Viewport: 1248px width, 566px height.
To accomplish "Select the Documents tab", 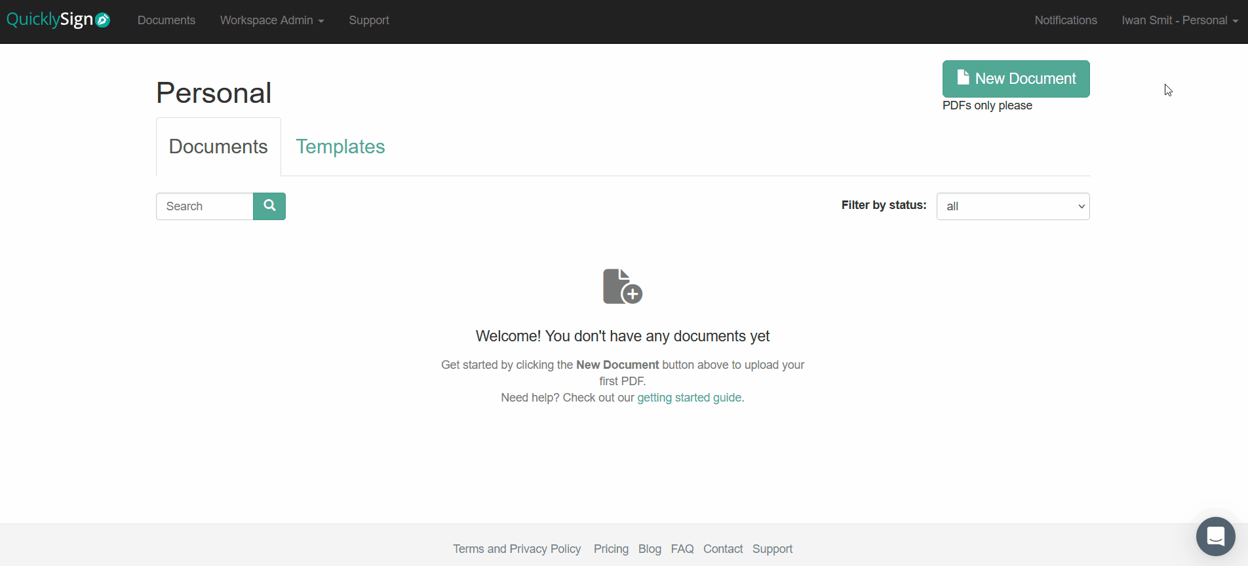I will tap(218, 147).
